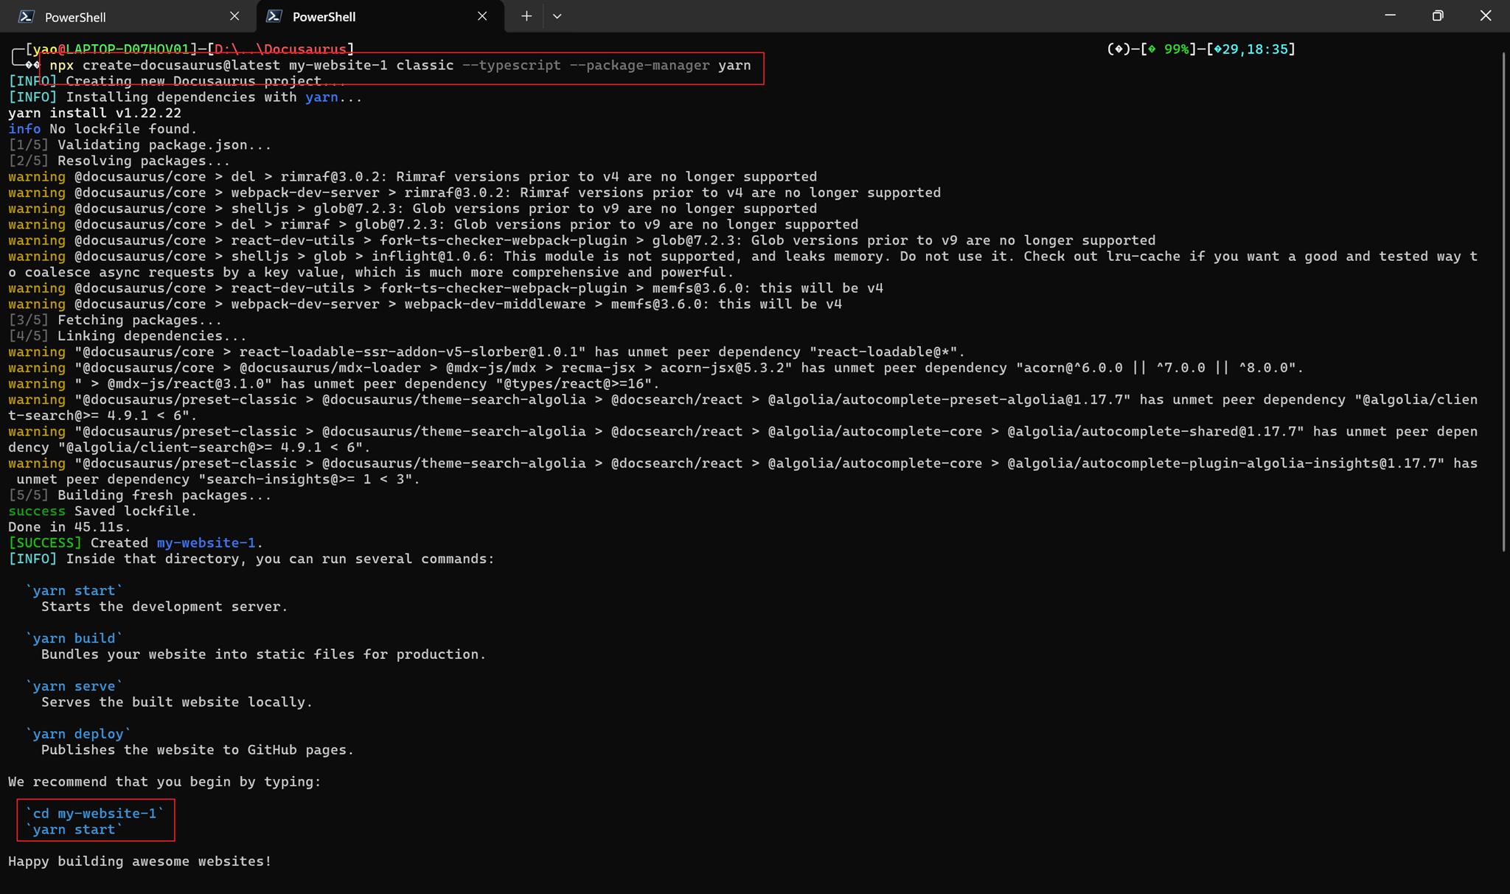Open a new terminal tab with plus icon
Viewport: 1510px width, 894px height.
click(526, 16)
